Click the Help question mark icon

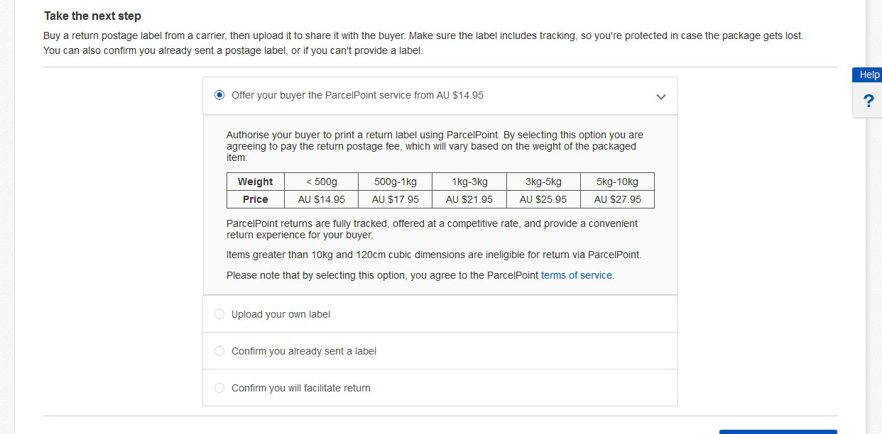click(x=869, y=101)
